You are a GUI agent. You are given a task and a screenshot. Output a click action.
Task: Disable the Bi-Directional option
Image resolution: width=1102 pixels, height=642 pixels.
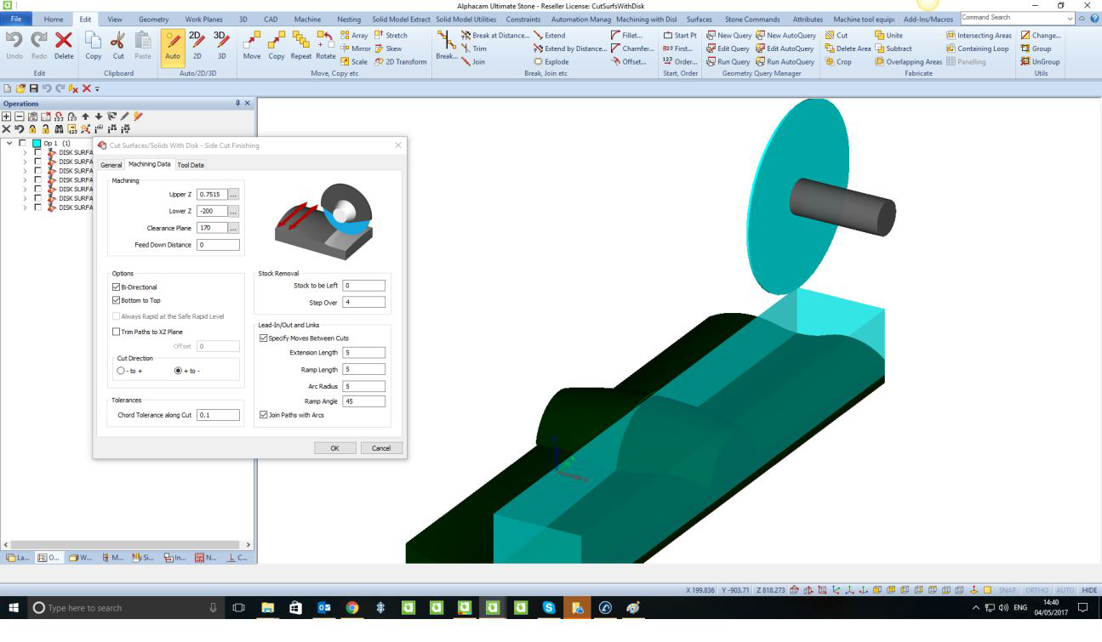click(117, 287)
